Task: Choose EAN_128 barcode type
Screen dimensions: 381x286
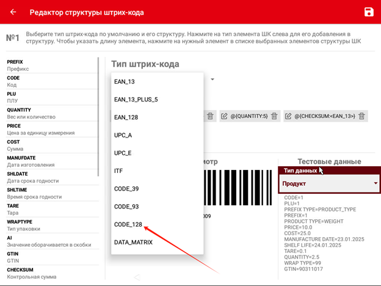Action: pos(125,117)
